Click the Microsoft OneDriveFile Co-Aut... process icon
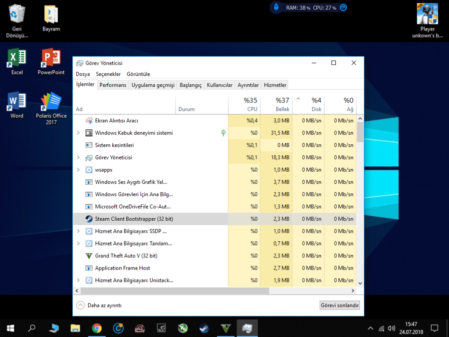The image size is (449, 337). pyautogui.click(x=89, y=207)
